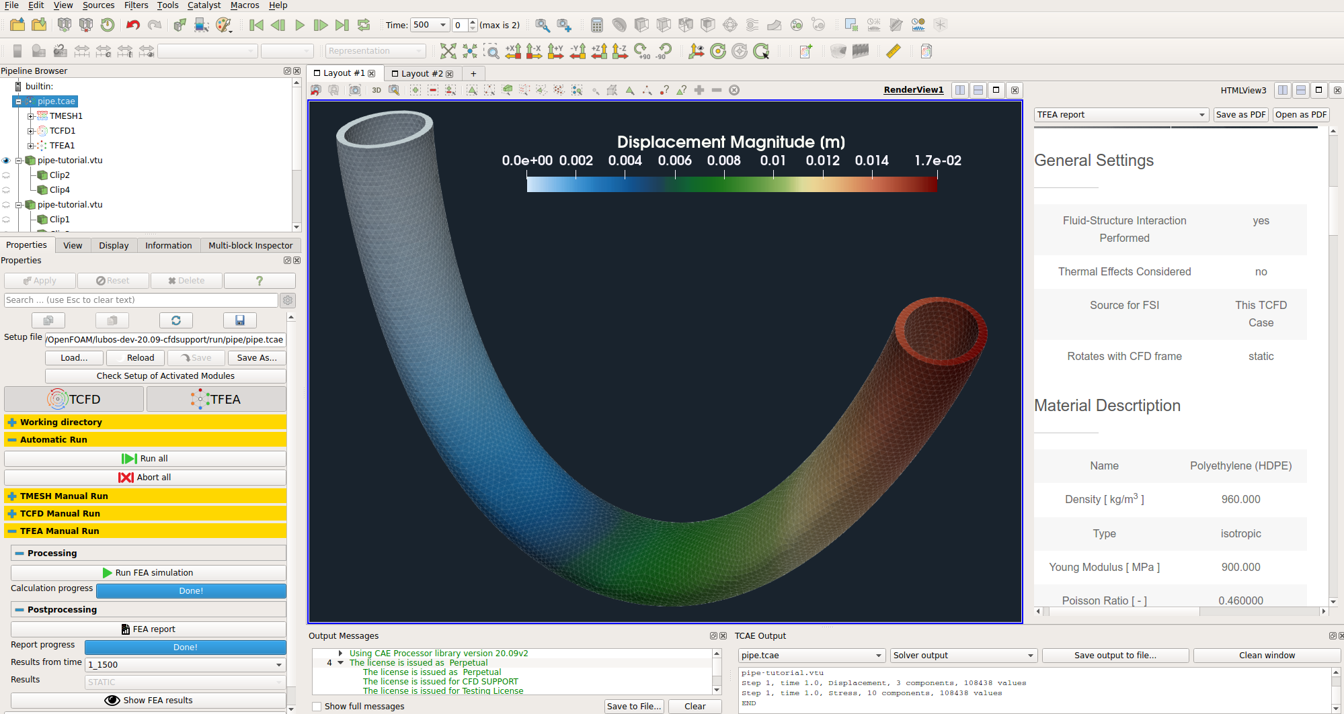Open Results from time dropdown
The height and width of the screenshot is (714, 1344).
click(185, 665)
